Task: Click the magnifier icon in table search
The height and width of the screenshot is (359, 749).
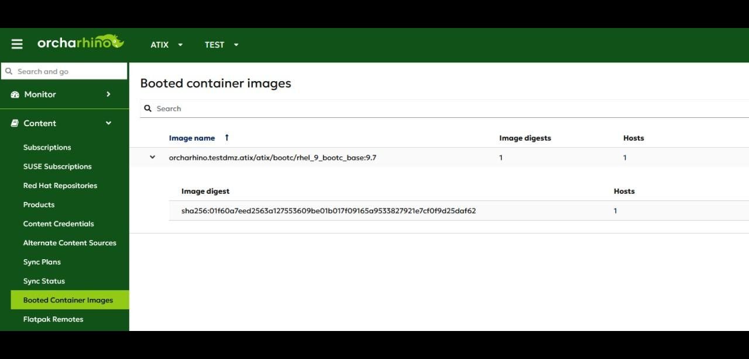Action: [x=148, y=109]
